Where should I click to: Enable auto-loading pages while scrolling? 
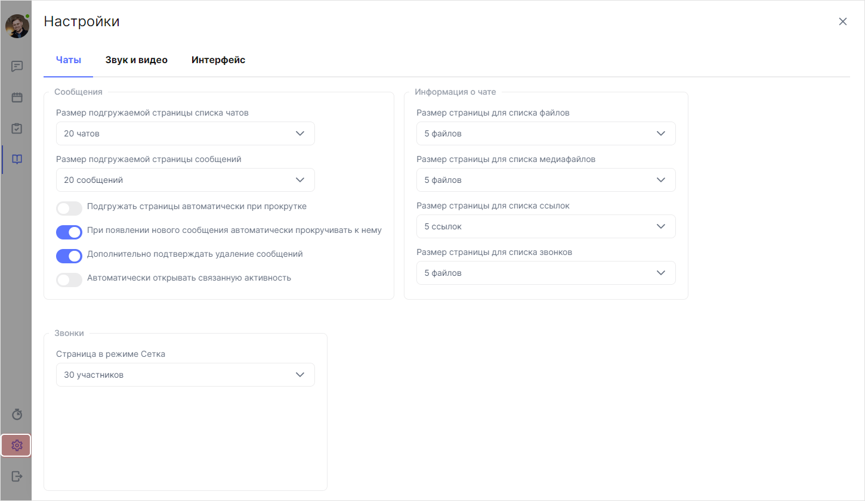69,208
